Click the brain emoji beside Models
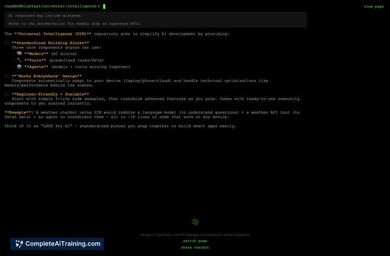 (x=19, y=53)
